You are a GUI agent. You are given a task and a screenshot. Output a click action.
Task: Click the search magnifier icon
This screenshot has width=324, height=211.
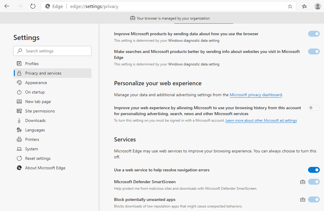[x=20, y=51]
